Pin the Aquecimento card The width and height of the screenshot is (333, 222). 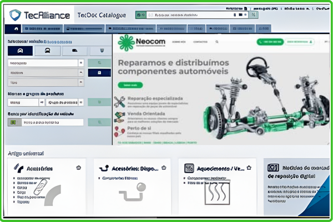tap(249, 168)
